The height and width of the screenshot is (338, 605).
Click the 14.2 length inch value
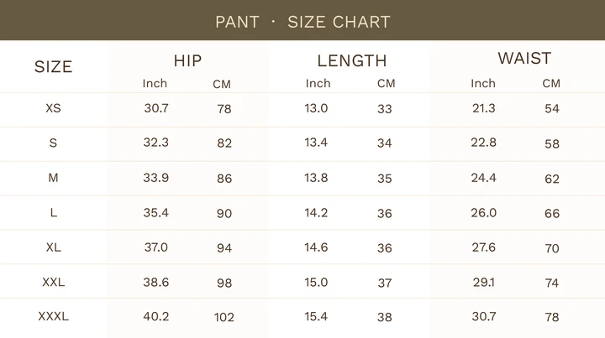coord(316,212)
